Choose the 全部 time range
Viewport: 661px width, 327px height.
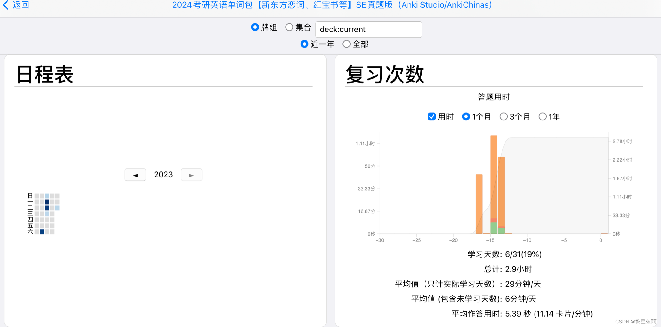coord(346,44)
